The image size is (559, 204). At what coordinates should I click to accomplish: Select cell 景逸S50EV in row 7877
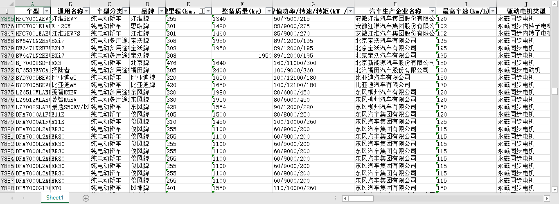[x=70, y=107]
